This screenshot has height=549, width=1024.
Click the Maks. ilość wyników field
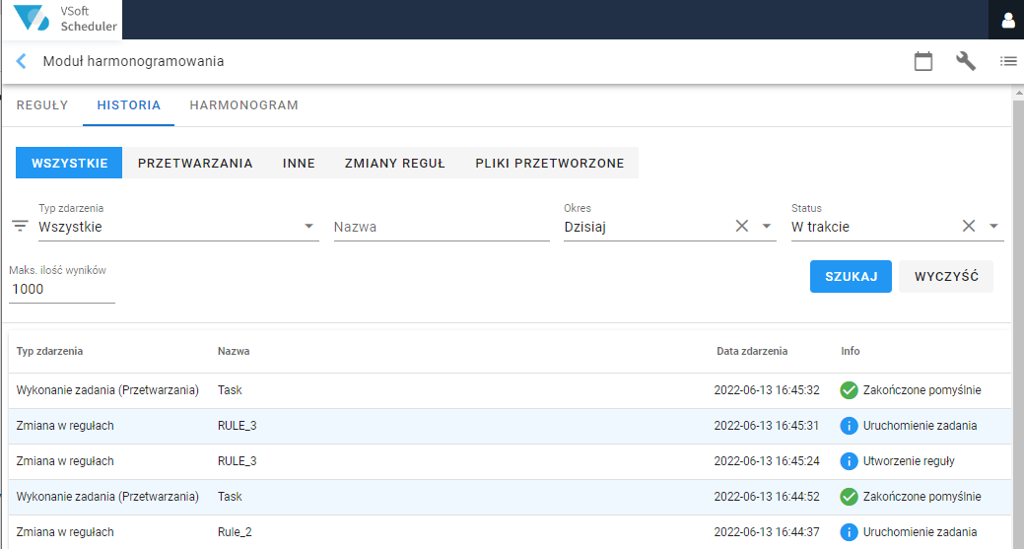pos(62,289)
